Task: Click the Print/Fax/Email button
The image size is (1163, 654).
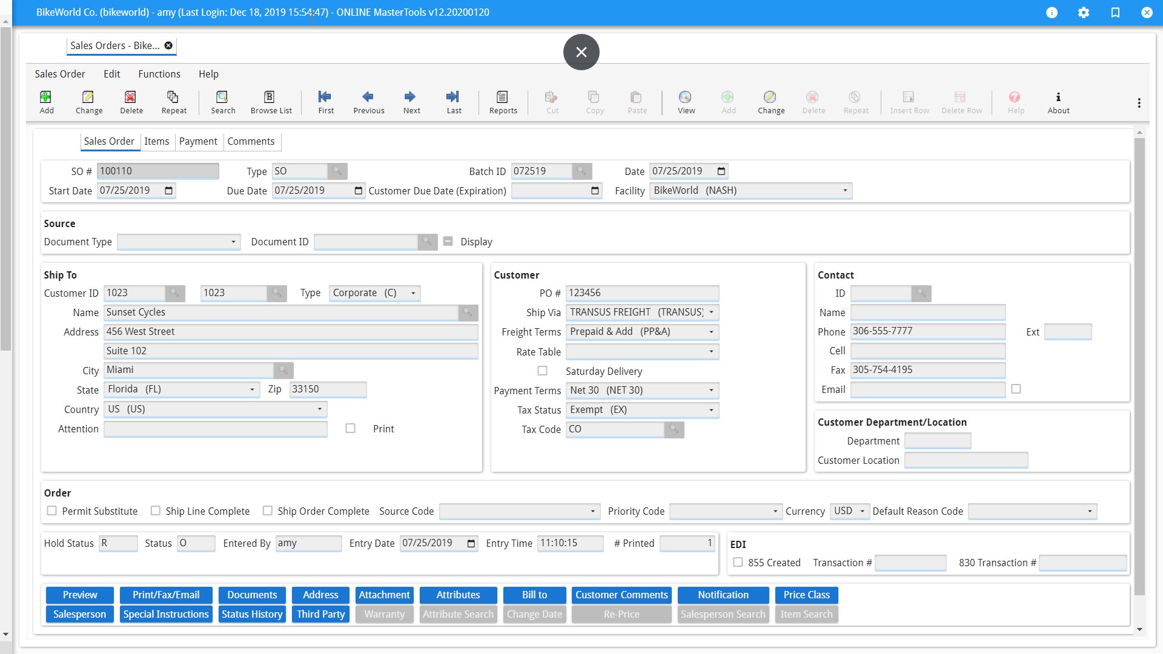Action: pos(166,595)
